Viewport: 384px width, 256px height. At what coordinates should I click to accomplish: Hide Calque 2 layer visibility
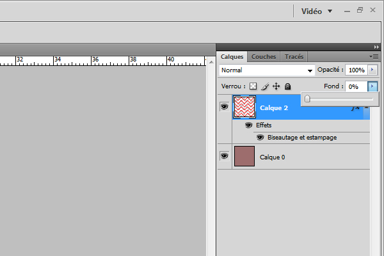(x=224, y=107)
